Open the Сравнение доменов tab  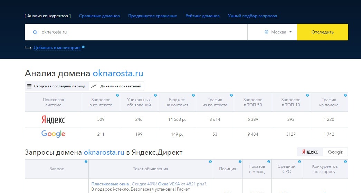(99, 16)
